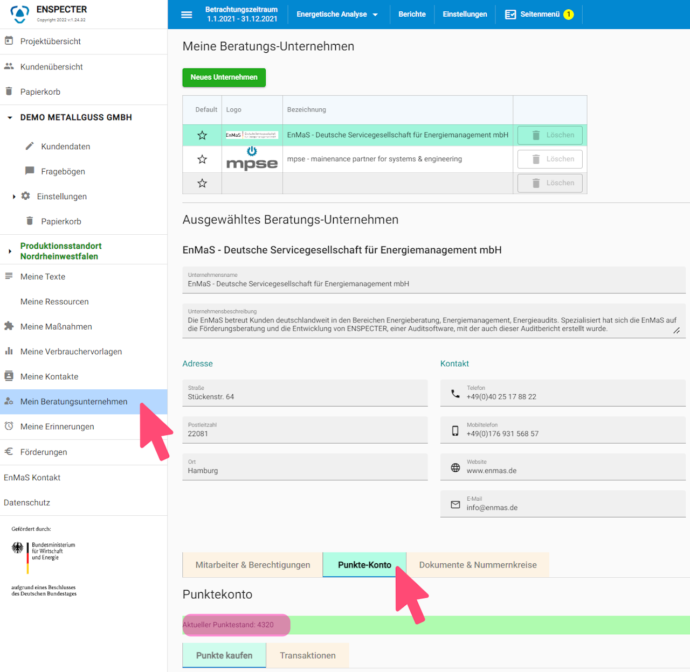
Task: Toggle the default star for the EnMaS row
Action: [x=202, y=135]
